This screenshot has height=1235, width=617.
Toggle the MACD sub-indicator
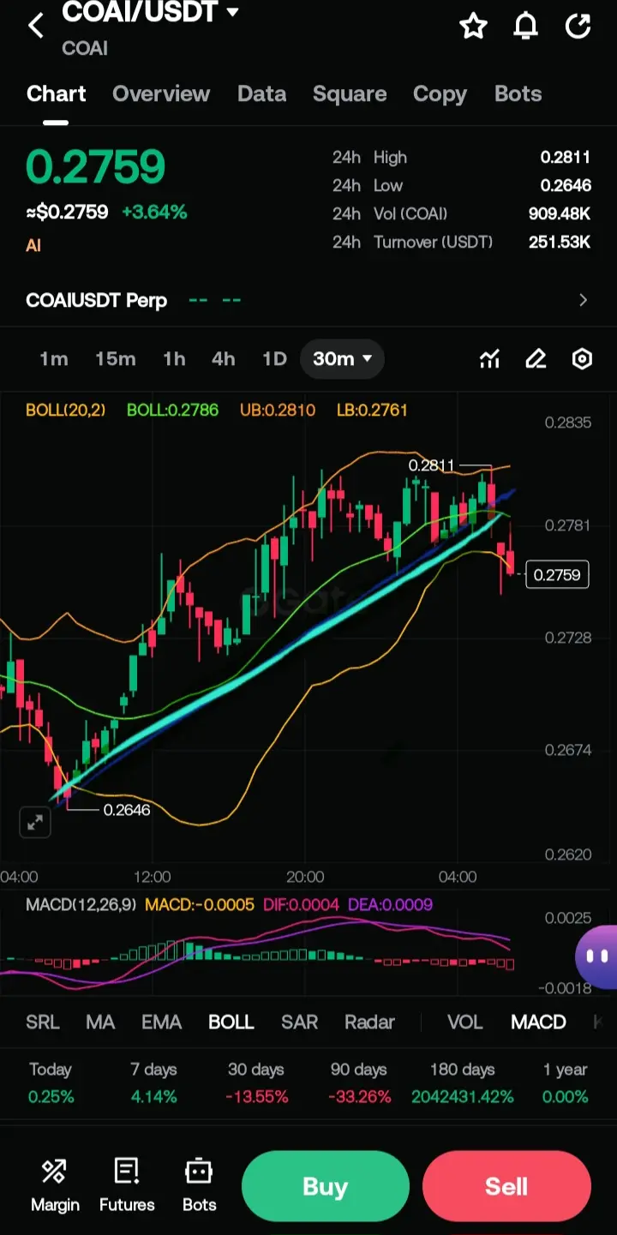(x=538, y=1022)
